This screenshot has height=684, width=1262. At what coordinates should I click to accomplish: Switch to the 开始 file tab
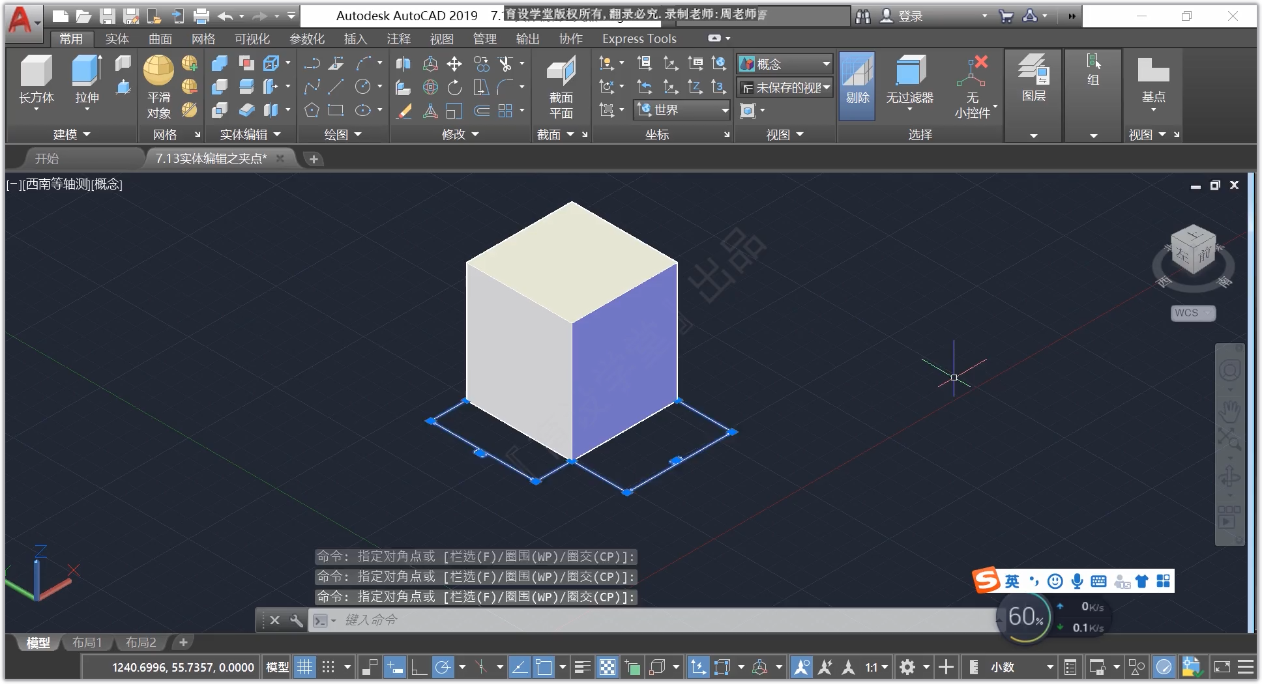(47, 158)
